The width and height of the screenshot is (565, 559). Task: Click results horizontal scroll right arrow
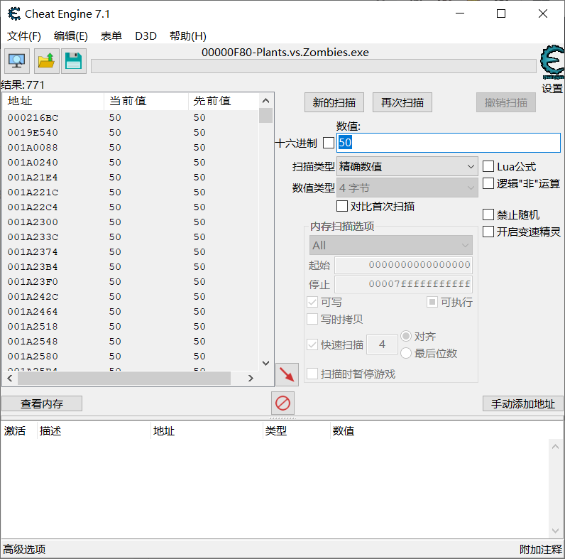click(251, 379)
